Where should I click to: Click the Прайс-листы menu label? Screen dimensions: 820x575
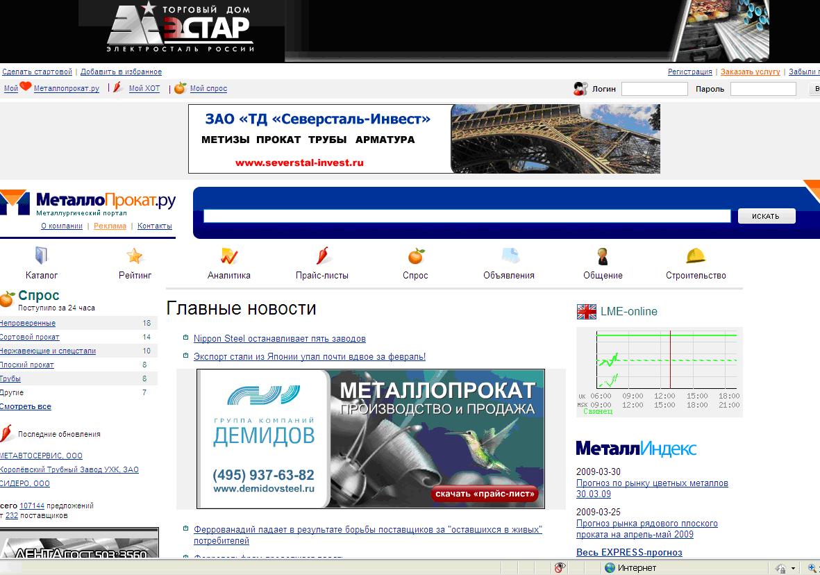322,275
